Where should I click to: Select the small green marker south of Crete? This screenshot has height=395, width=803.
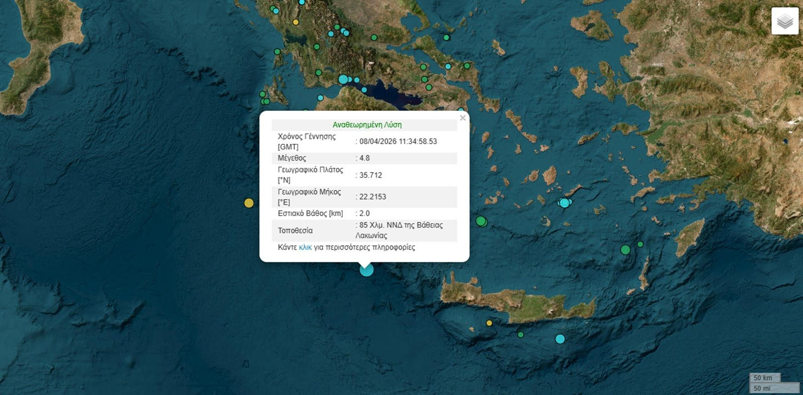[520, 334]
